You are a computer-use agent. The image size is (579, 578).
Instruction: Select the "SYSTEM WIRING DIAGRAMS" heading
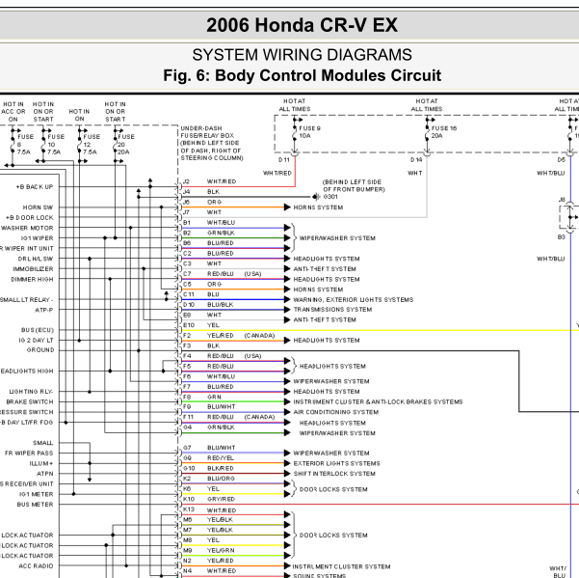[x=303, y=55]
